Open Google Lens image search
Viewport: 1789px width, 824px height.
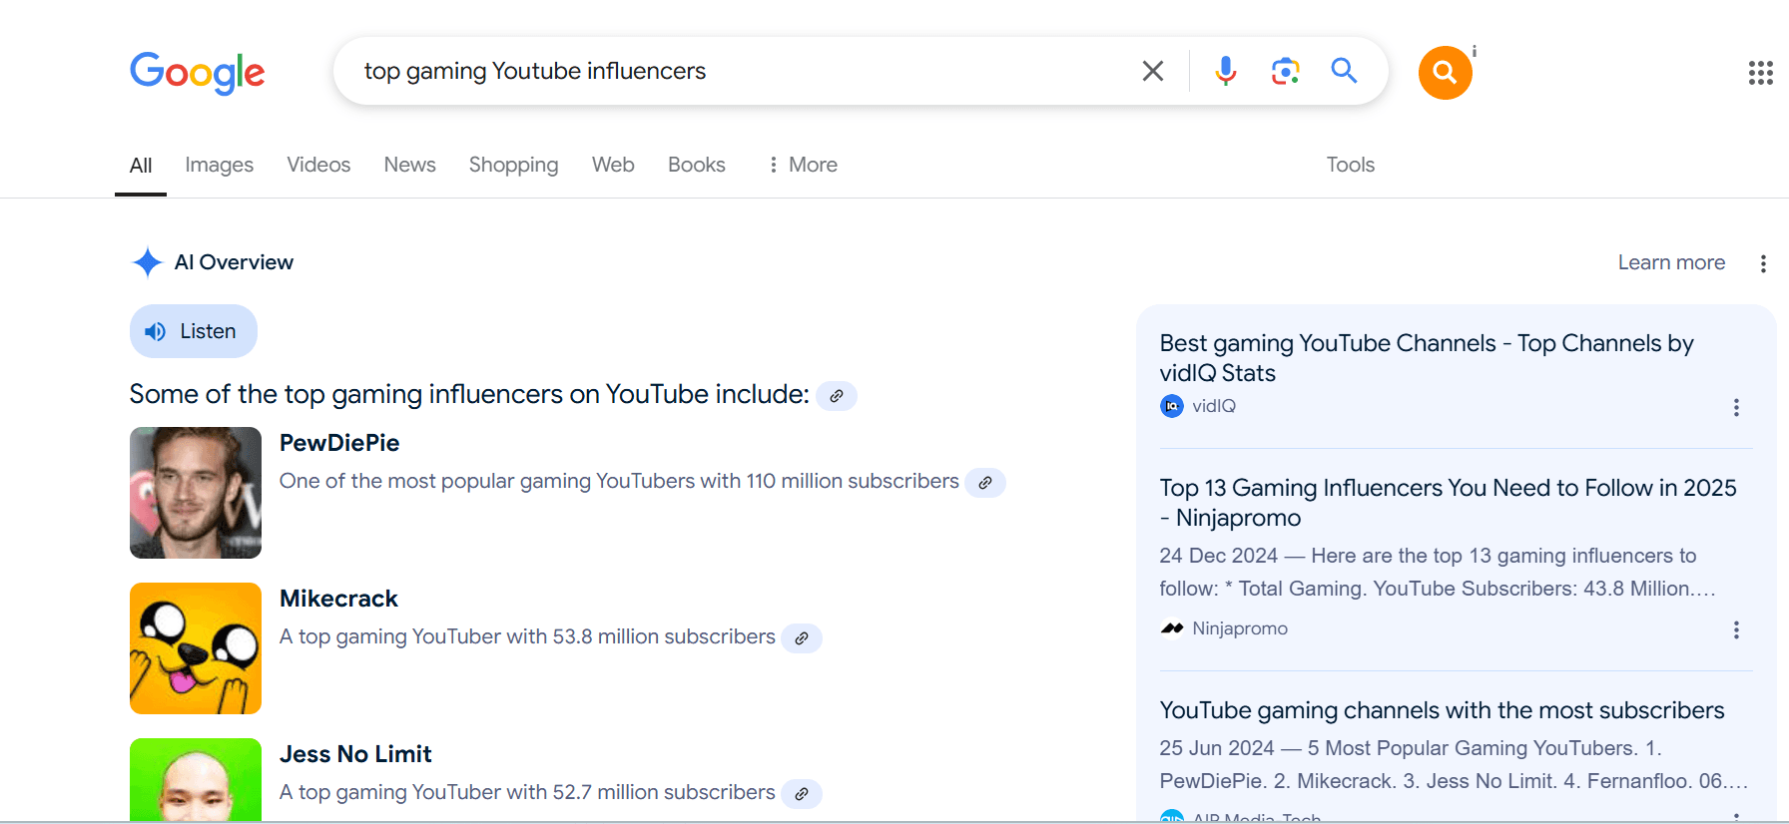coord(1285,71)
